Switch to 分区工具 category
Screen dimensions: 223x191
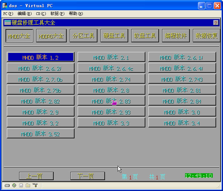point(83,36)
